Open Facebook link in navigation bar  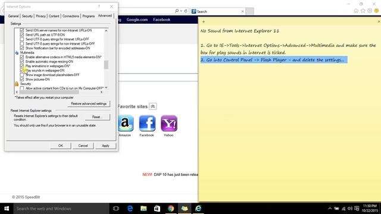coord(161,20)
